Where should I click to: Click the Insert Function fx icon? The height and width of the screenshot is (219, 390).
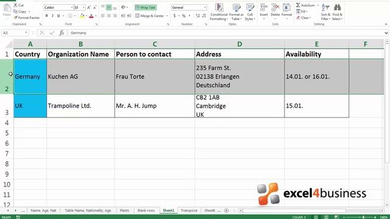coord(62,33)
